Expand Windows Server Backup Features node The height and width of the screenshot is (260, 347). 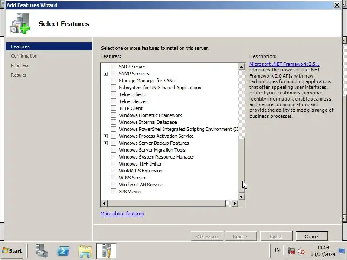(x=105, y=143)
